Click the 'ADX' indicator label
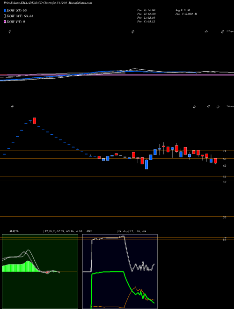Screen dimensions: 234x309 [89, 231]
